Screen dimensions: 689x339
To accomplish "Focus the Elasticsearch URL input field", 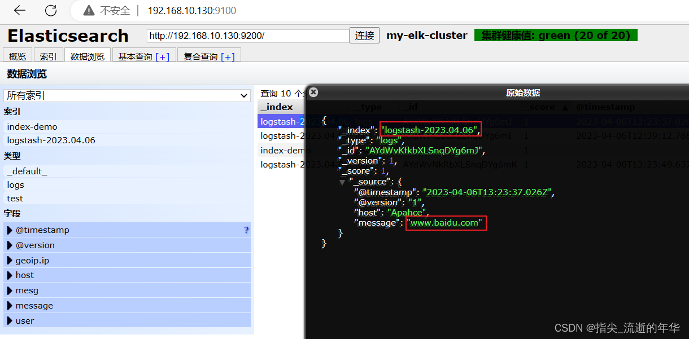I will pyautogui.click(x=248, y=36).
